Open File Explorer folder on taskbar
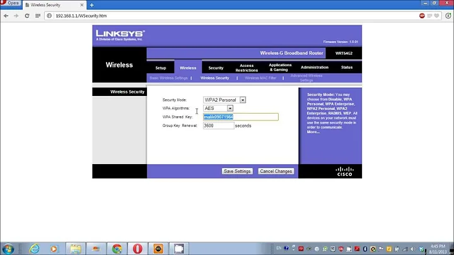 [76, 249]
